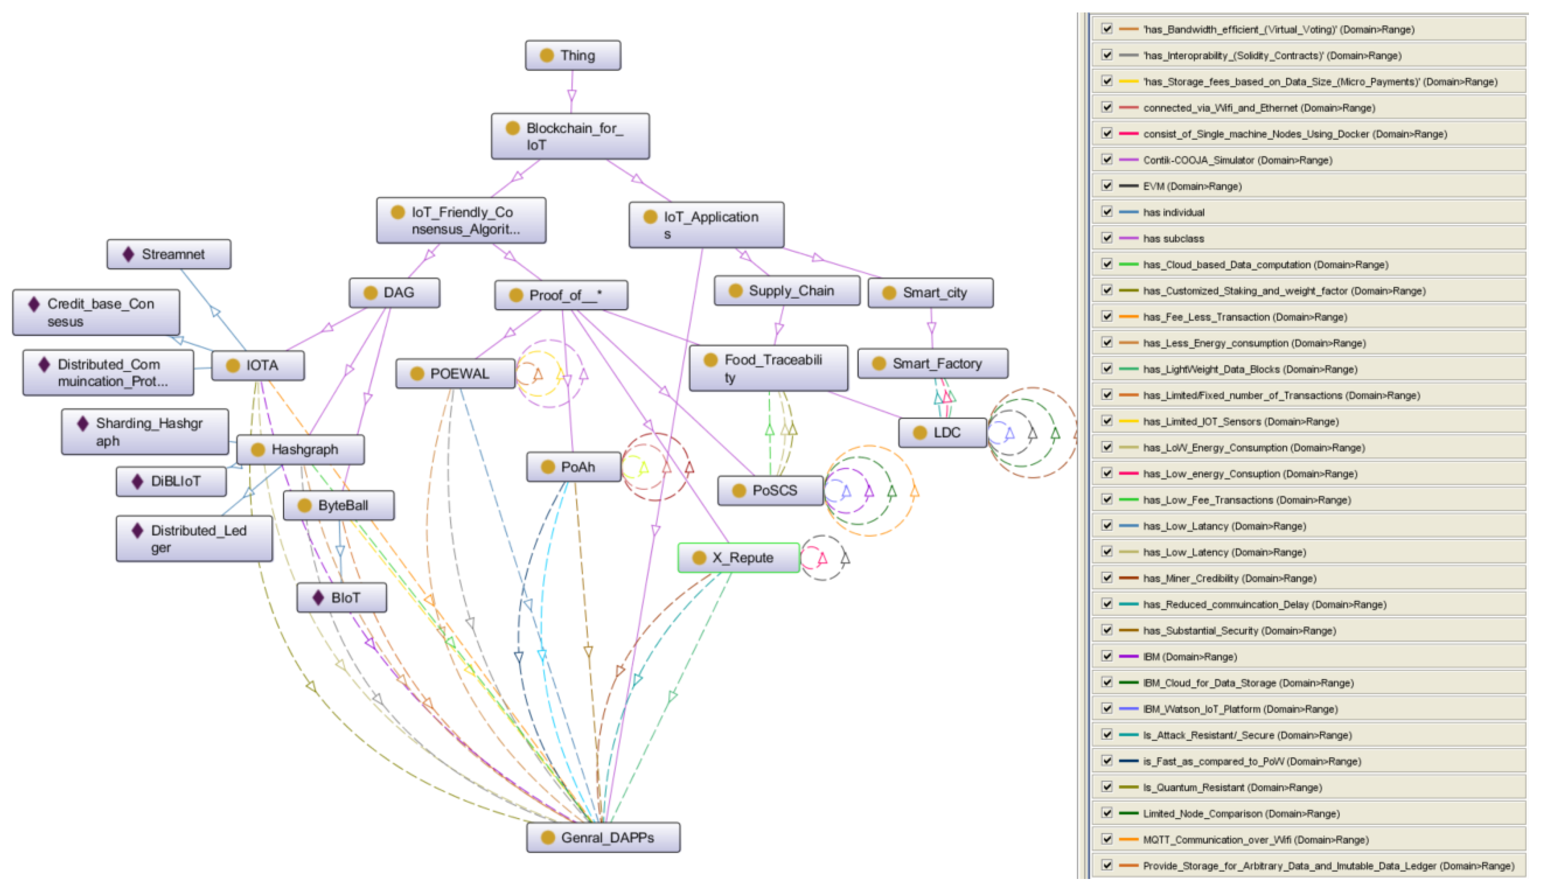
Task: Select the DiBLIoT individual node
Action: click(171, 481)
